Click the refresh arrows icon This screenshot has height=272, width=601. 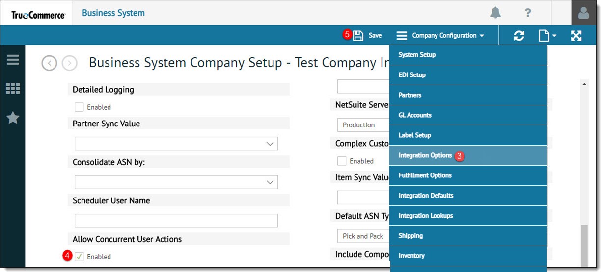(519, 35)
